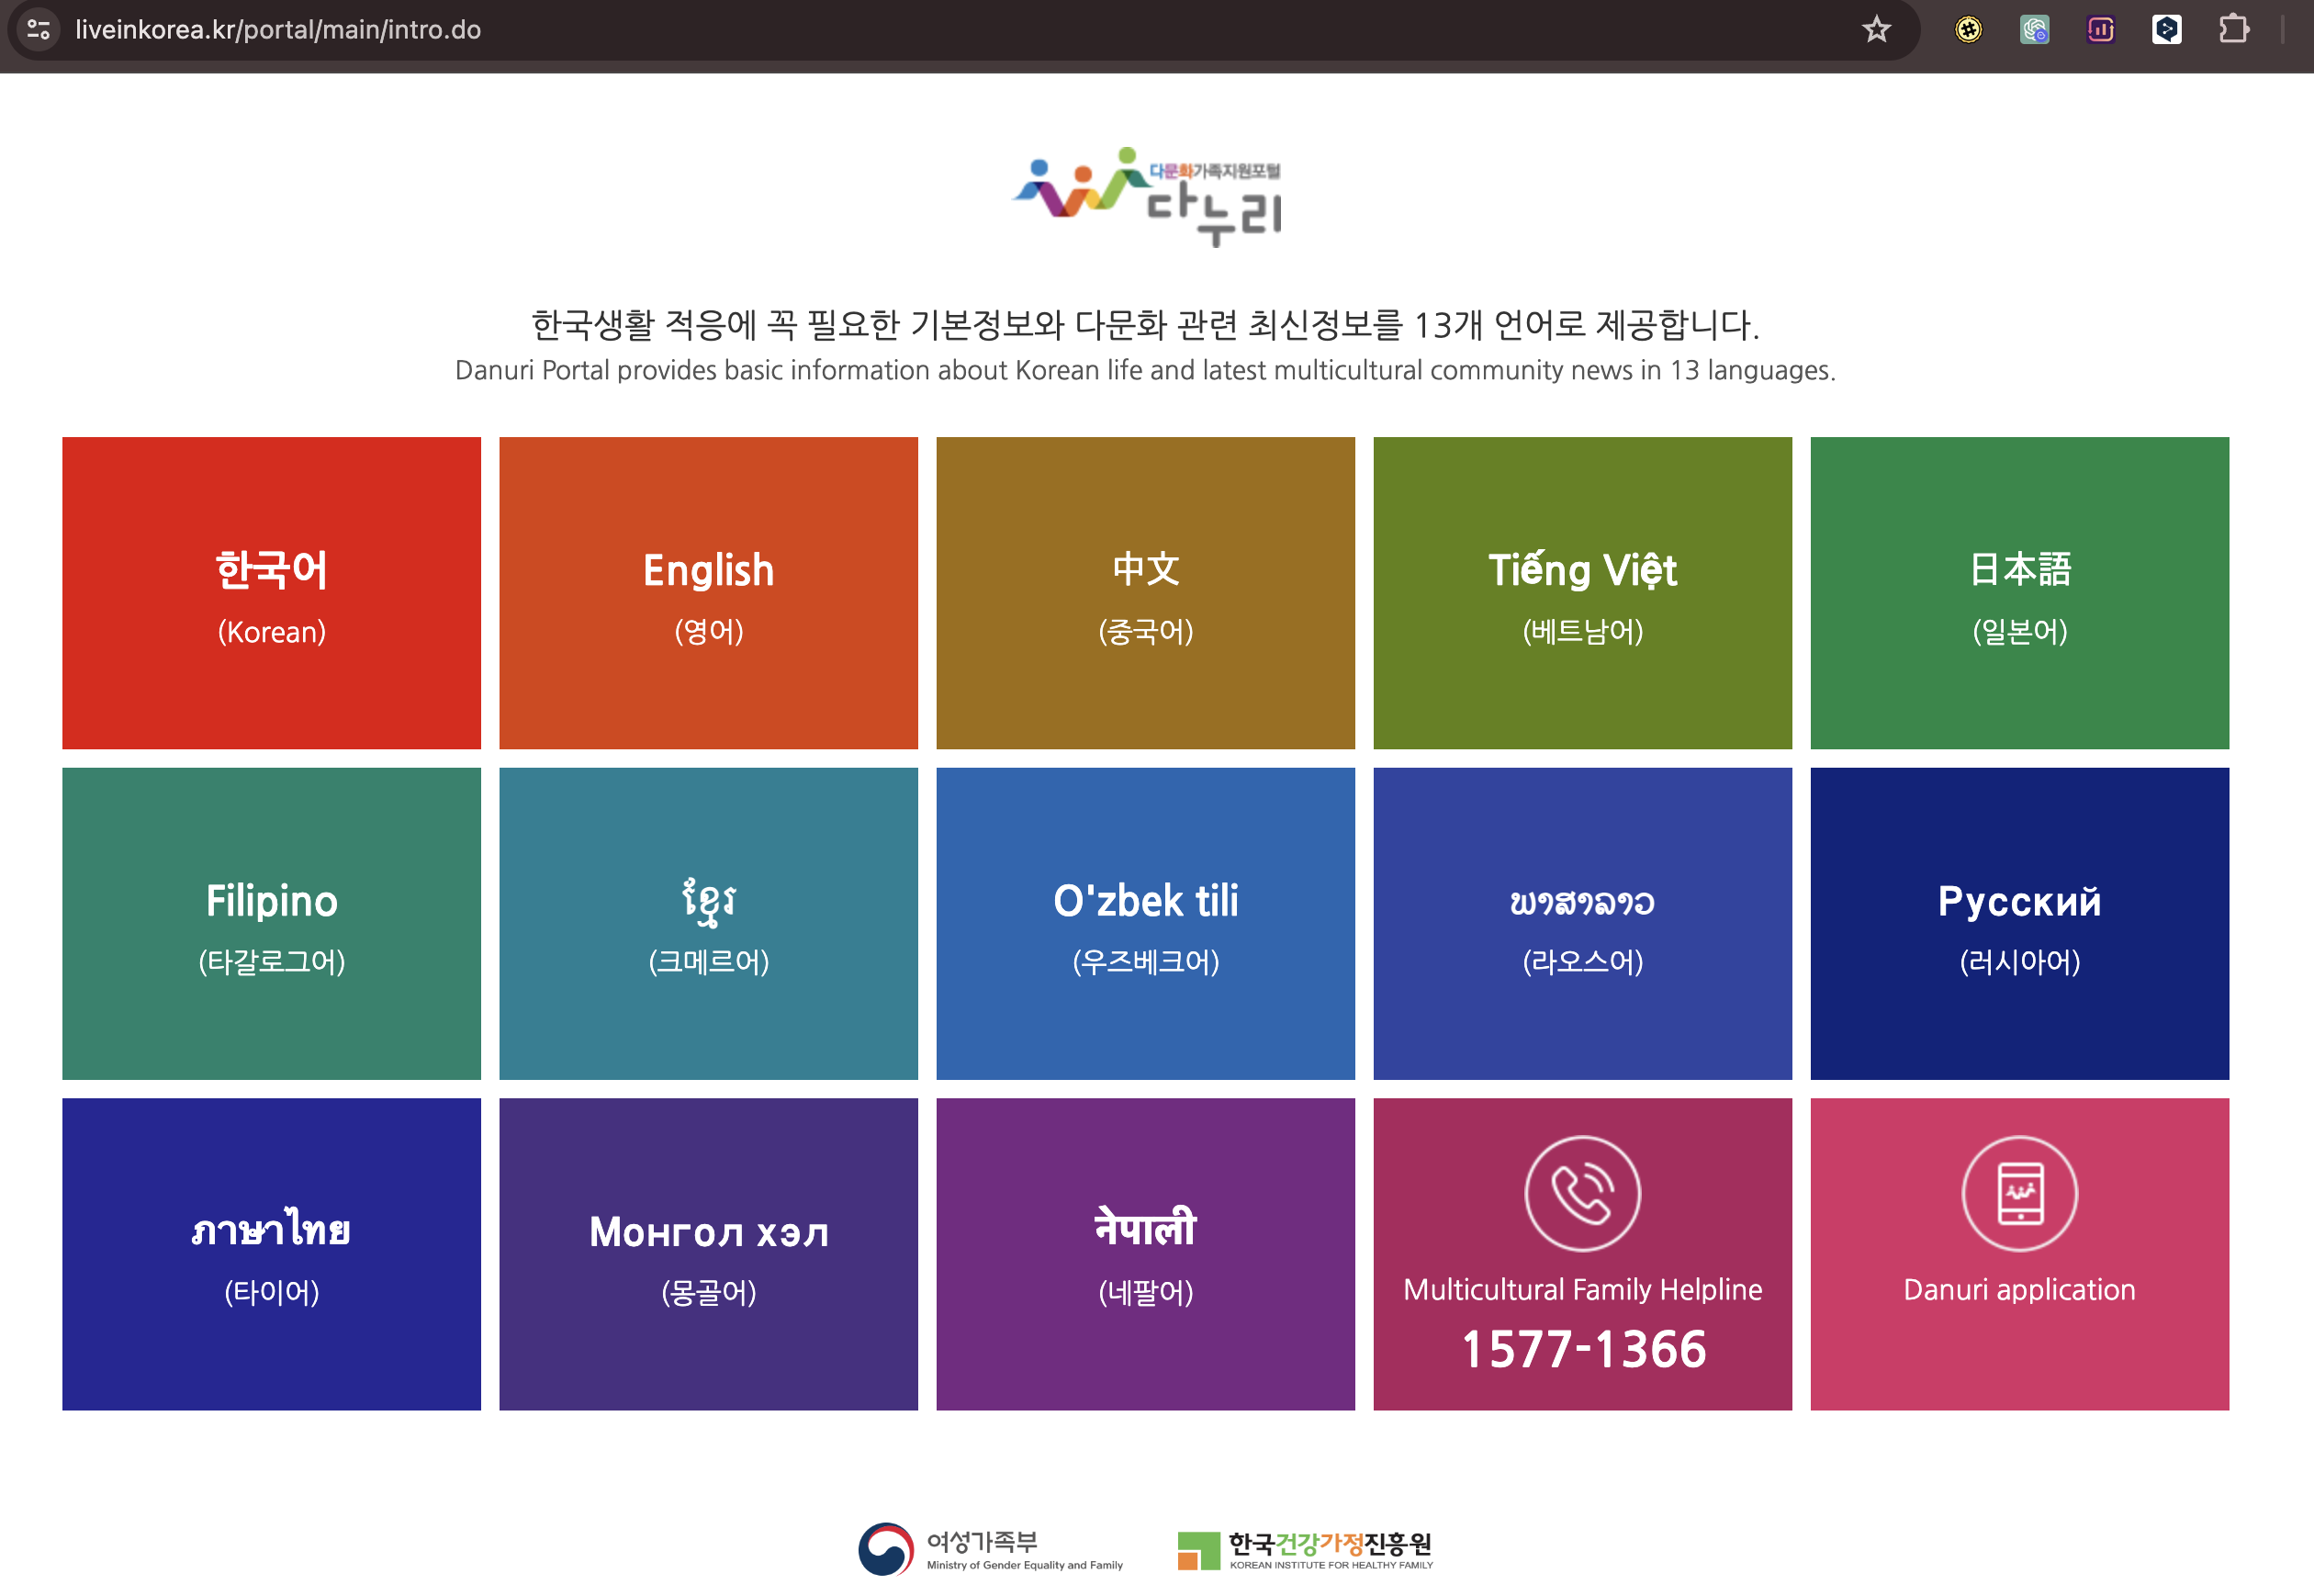Image resolution: width=2314 pixels, height=1596 pixels.
Task: Choose the English language tile
Action: coord(708,593)
